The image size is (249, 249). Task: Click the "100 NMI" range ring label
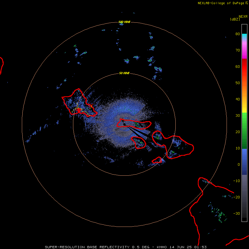click(124, 22)
